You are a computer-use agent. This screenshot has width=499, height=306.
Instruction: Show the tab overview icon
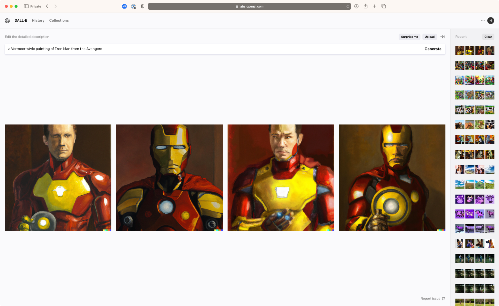(x=384, y=6)
